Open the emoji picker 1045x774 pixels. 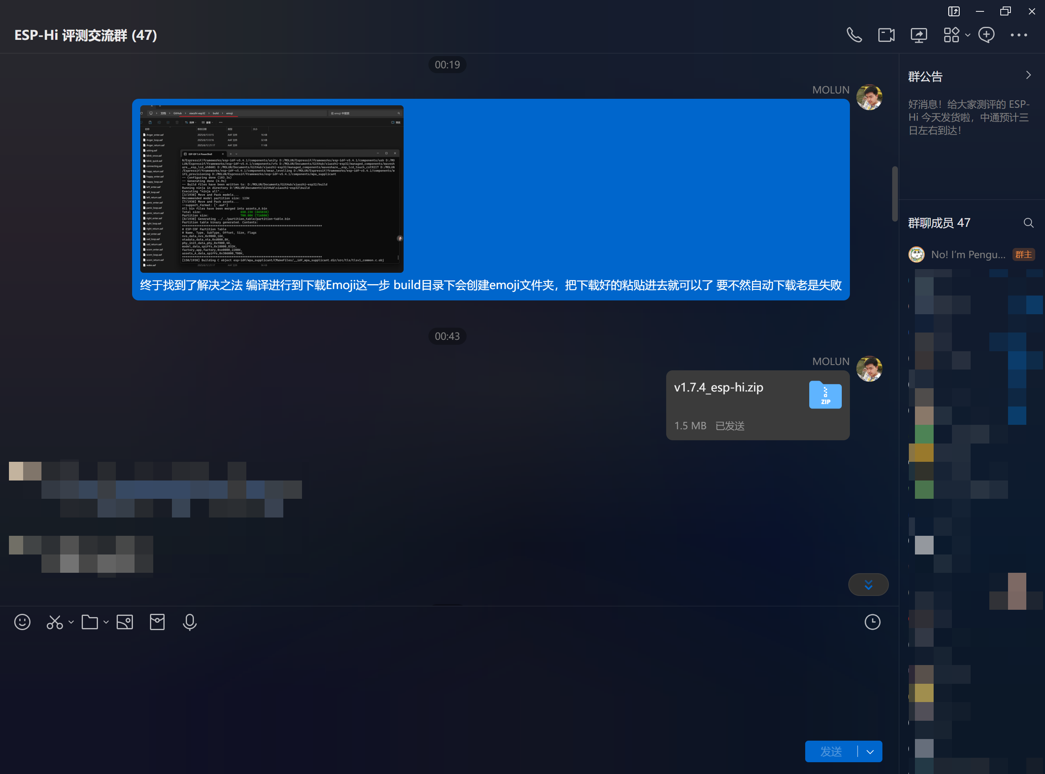(22, 622)
